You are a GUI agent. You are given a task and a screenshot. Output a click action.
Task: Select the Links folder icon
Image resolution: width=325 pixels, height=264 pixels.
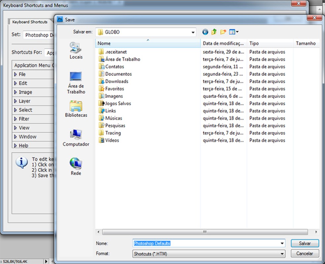coord(101,110)
